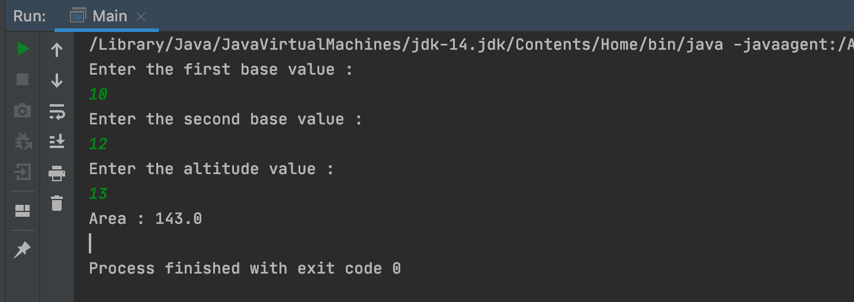Click the Area : 143.0 output line
This screenshot has height=302, width=854.
point(146,219)
